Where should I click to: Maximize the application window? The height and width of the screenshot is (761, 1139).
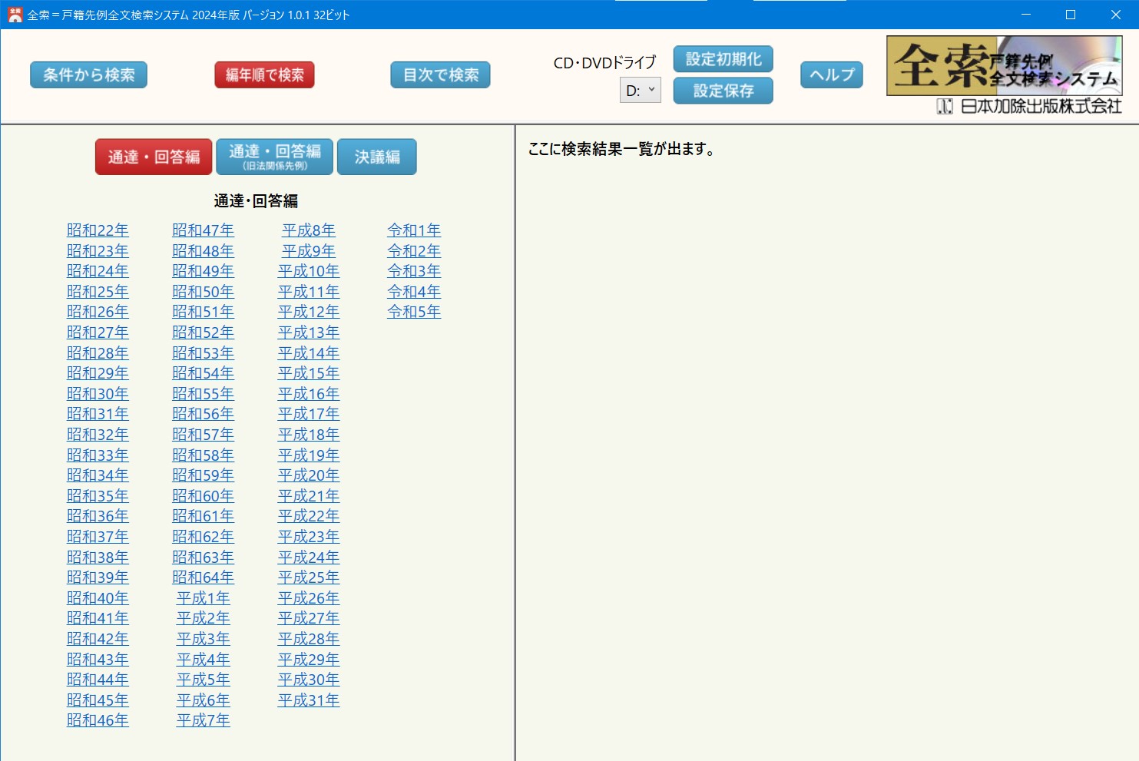(x=1070, y=15)
